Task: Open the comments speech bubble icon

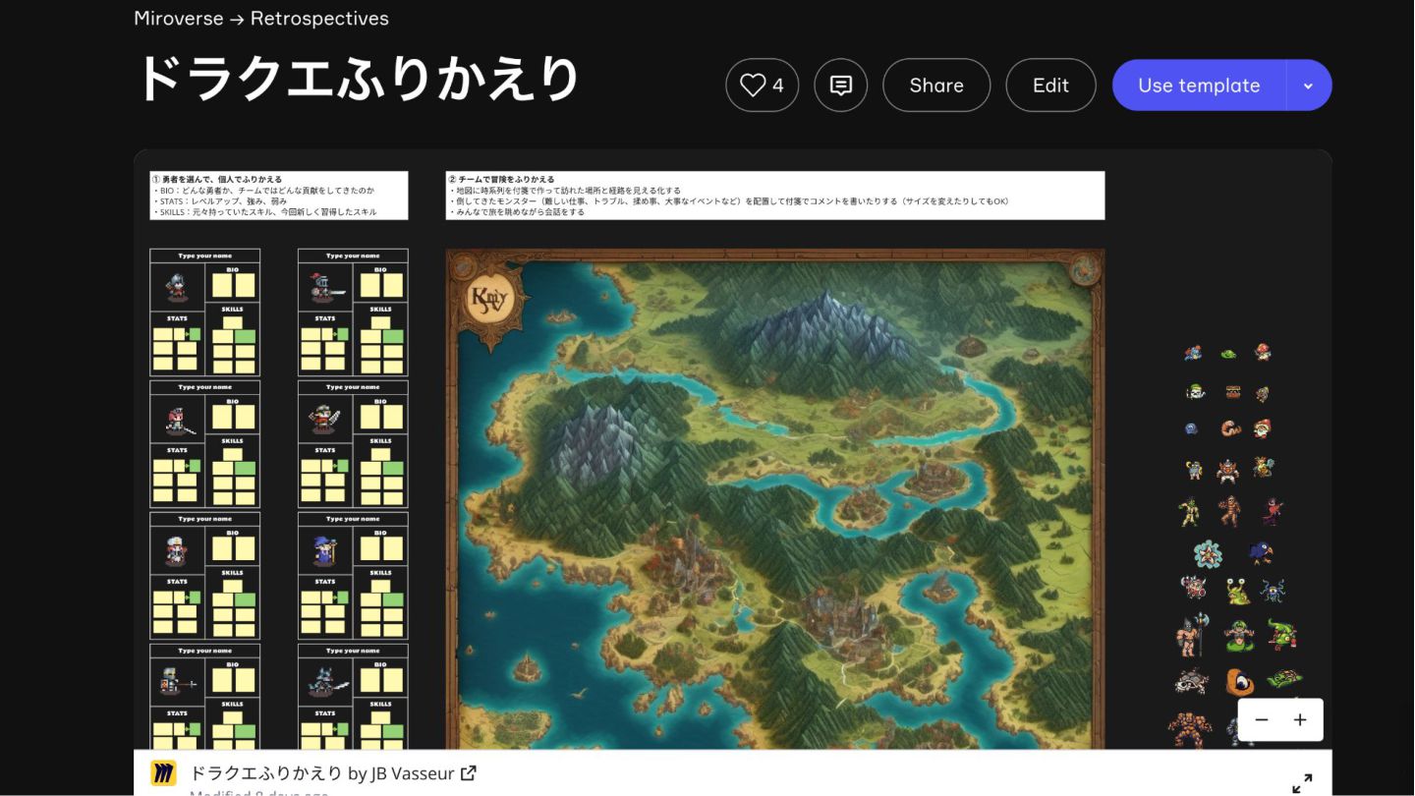Action: tap(840, 85)
